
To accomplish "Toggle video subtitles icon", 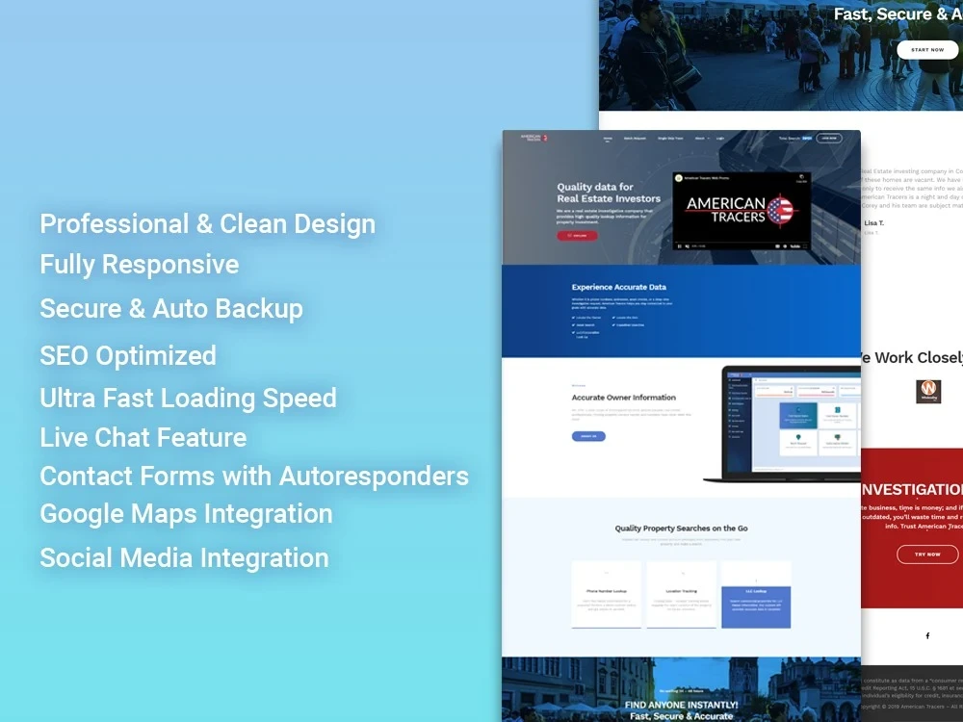I will pos(777,246).
